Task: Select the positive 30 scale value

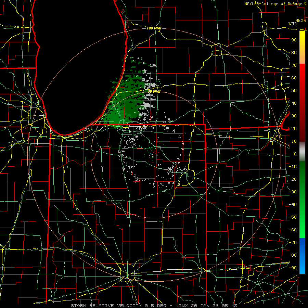Action: pyautogui.click(x=294, y=116)
